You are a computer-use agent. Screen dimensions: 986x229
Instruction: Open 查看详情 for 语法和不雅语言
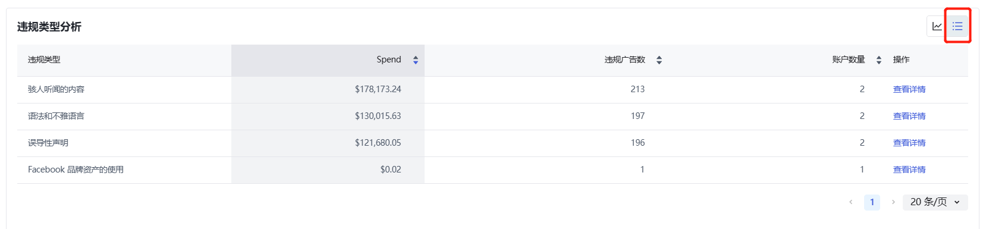(x=909, y=116)
